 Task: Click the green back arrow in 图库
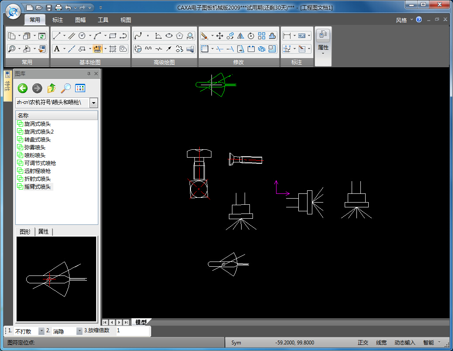pyautogui.click(x=23, y=88)
